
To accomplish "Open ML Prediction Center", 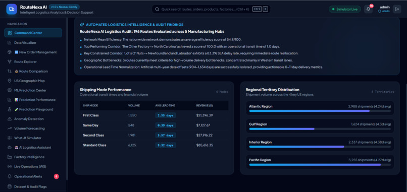I will (33, 90).
